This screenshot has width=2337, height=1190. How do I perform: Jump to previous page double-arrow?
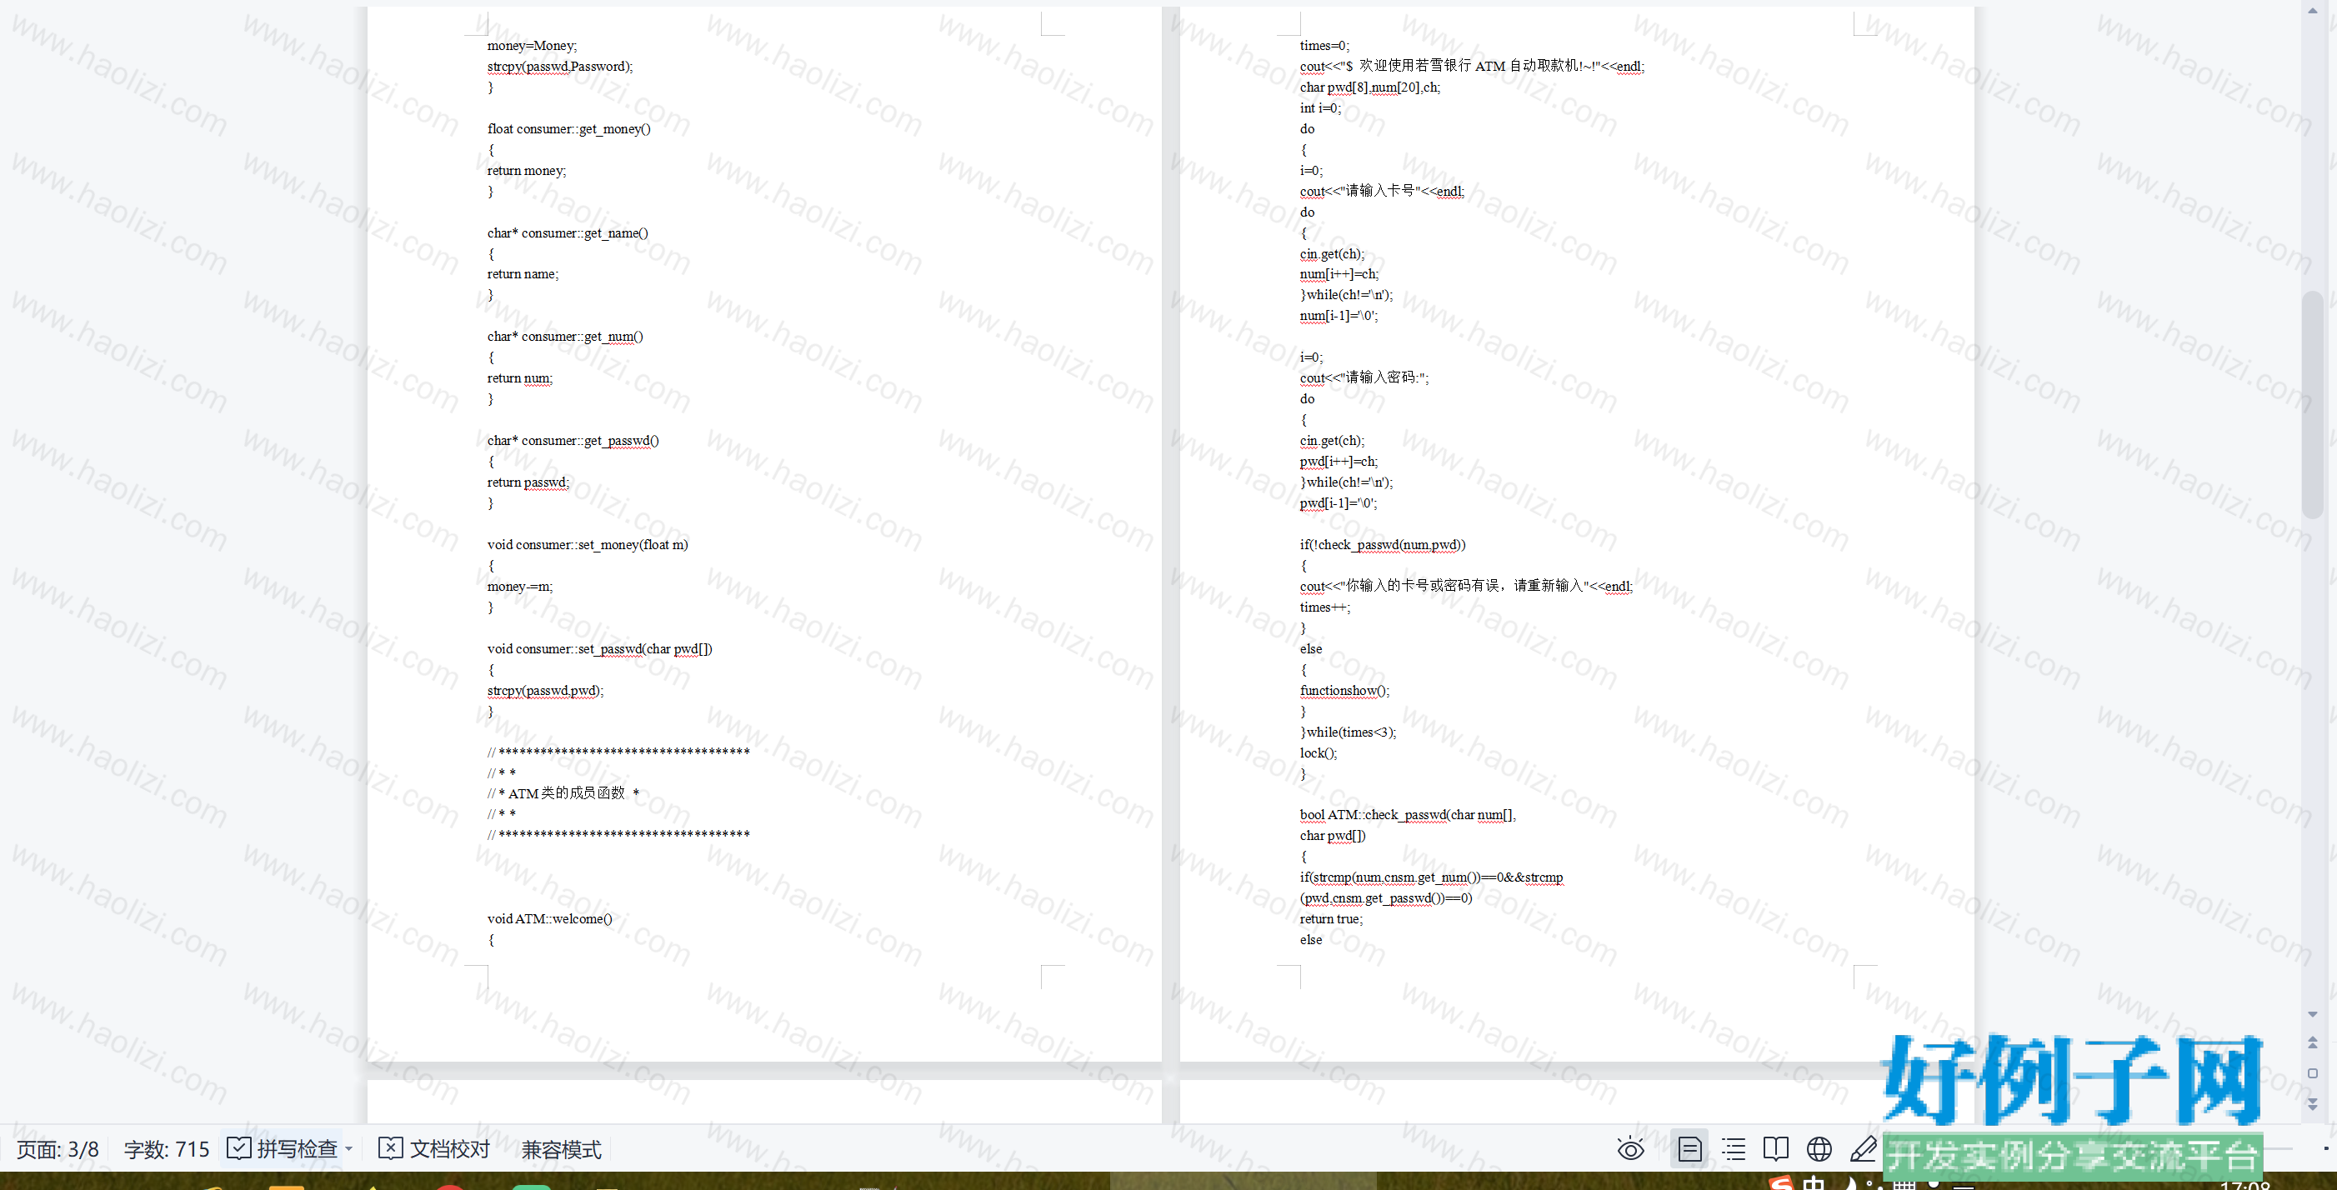[x=2313, y=1043]
